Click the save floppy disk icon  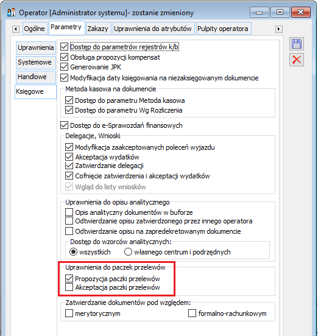[296, 44]
